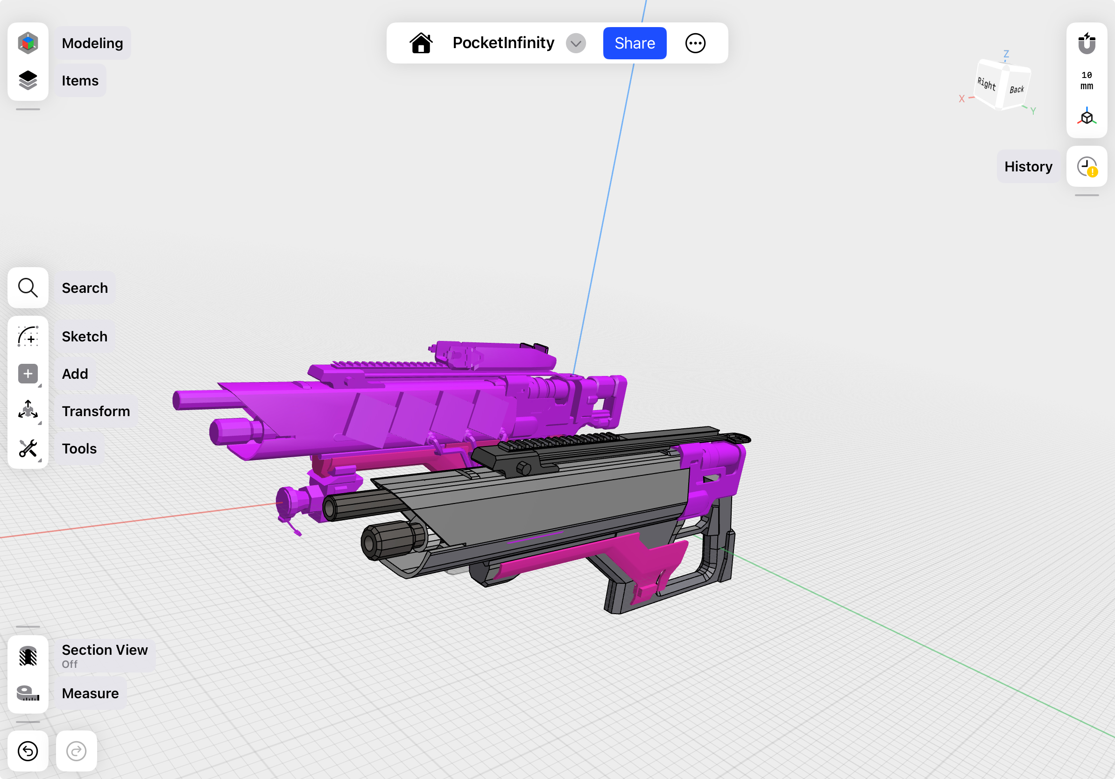The image size is (1115, 779).
Task: Click the Transform label
Action: click(x=96, y=411)
